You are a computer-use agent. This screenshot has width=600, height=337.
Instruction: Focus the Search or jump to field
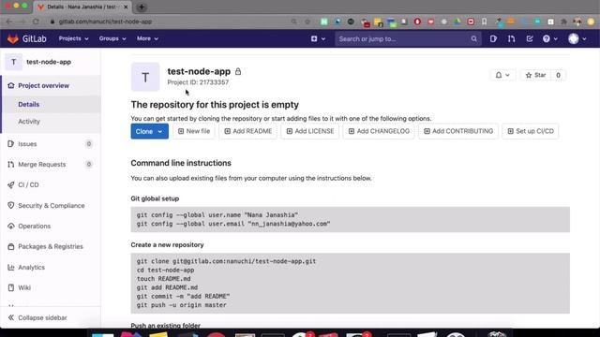(x=407, y=38)
